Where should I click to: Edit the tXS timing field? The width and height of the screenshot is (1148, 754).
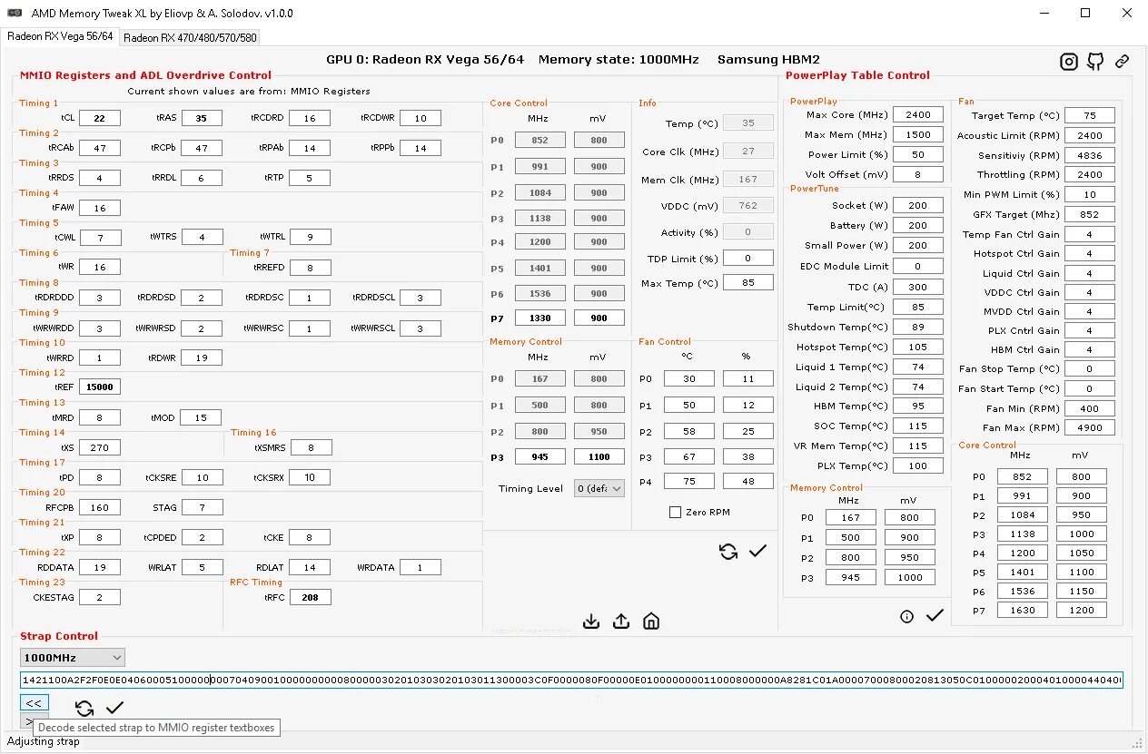[x=100, y=447]
